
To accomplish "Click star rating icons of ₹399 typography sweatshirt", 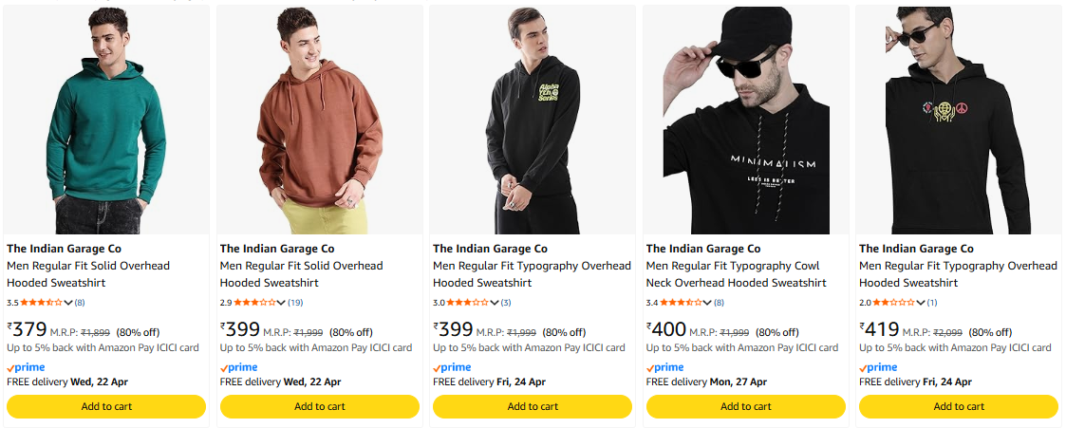I will 467,303.
